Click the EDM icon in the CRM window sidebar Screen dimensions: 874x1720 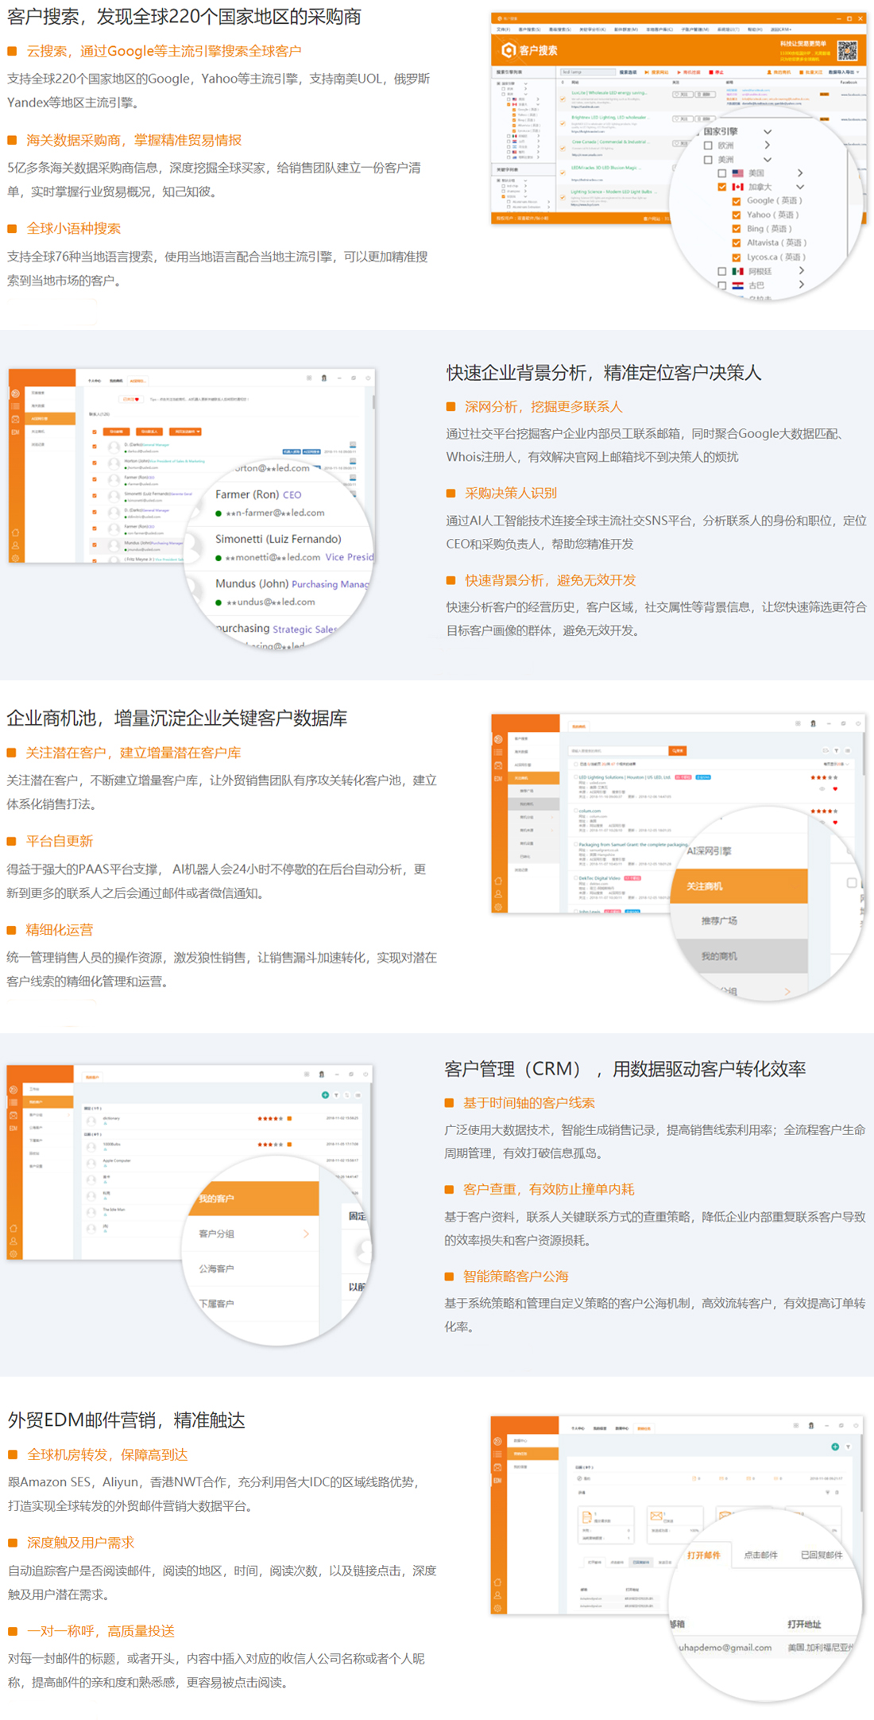click(14, 1128)
